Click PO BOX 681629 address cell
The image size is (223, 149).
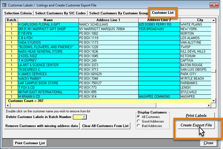click(108, 74)
